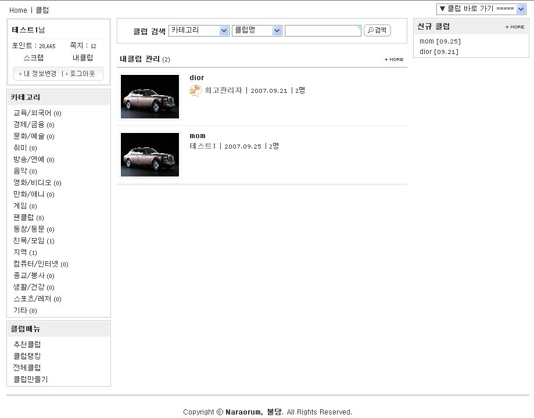Open the 클럽명 search dropdown
Viewport: 534px width, 418px height.
point(256,31)
